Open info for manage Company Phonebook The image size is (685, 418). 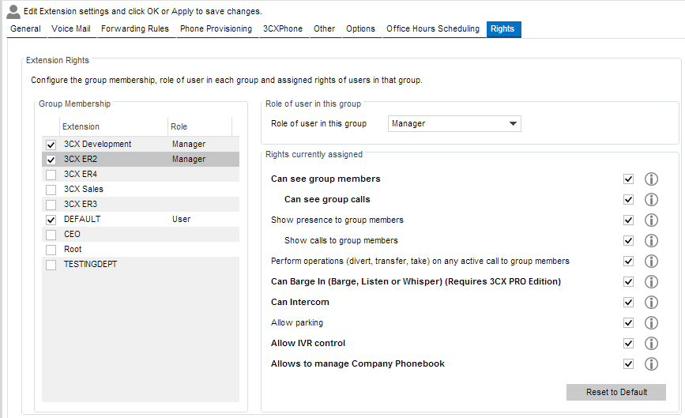coord(651,363)
